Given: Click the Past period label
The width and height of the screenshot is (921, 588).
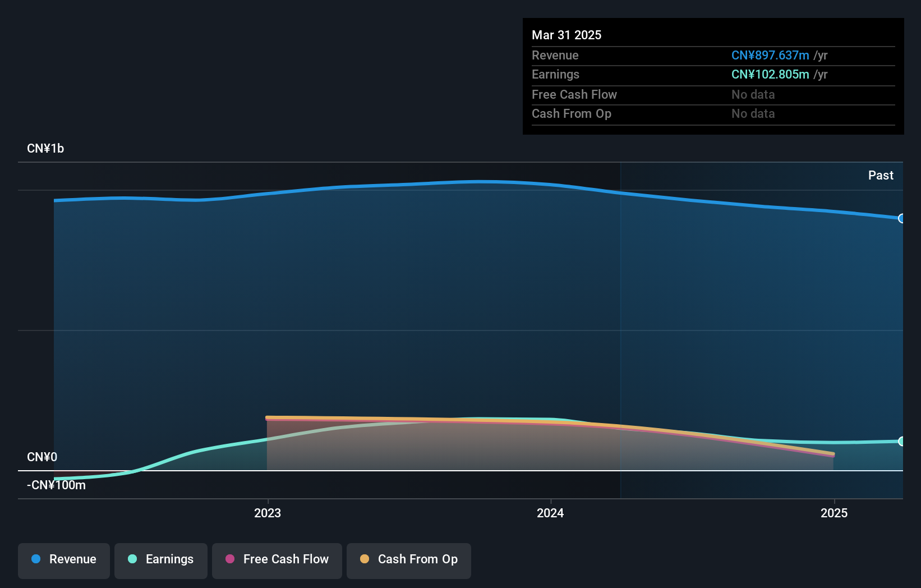Looking at the screenshot, I should [x=881, y=175].
